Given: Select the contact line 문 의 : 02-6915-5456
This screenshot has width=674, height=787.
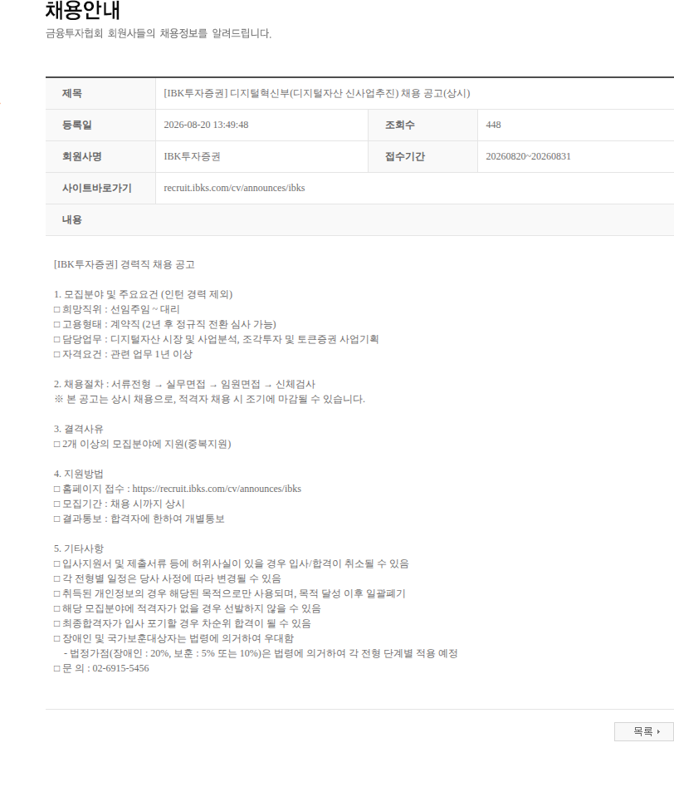Looking at the screenshot, I should (101, 668).
